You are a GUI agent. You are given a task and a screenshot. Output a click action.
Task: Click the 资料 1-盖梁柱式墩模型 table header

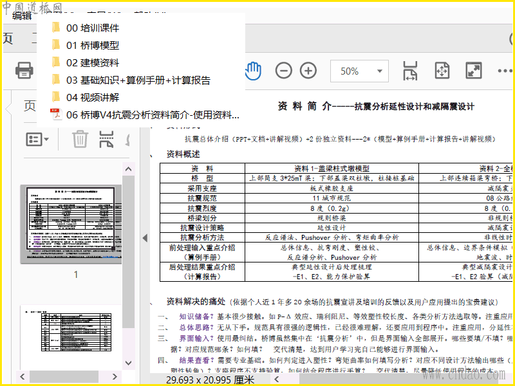point(332,169)
